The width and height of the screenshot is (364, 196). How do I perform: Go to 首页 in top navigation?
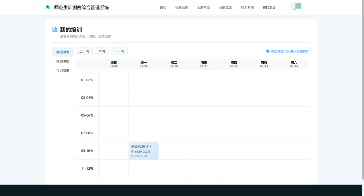163,7
